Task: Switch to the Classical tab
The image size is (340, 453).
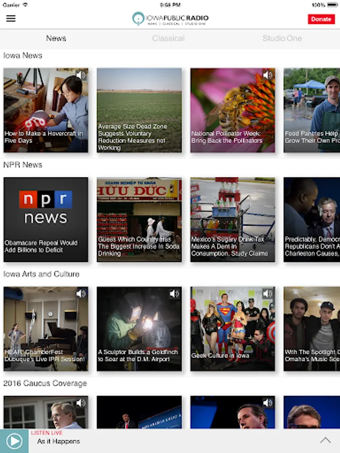Action: pyautogui.click(x=168, y=38)
